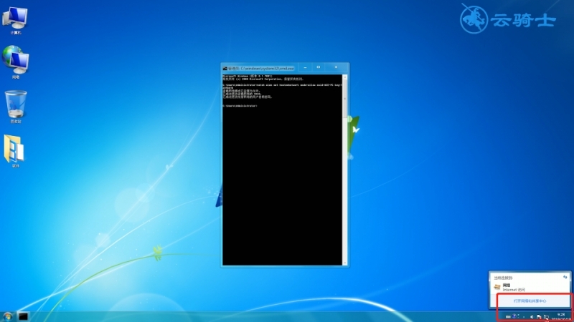Select the network entry with Internet access

(530, 287)
